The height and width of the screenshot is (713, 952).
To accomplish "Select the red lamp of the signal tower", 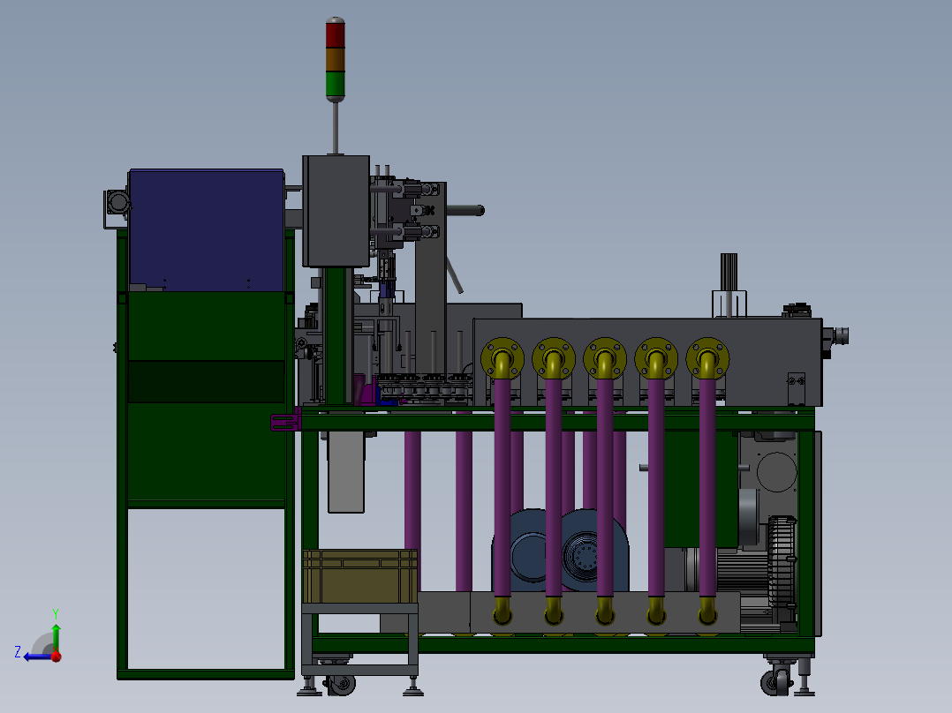I will click(336, 34).
